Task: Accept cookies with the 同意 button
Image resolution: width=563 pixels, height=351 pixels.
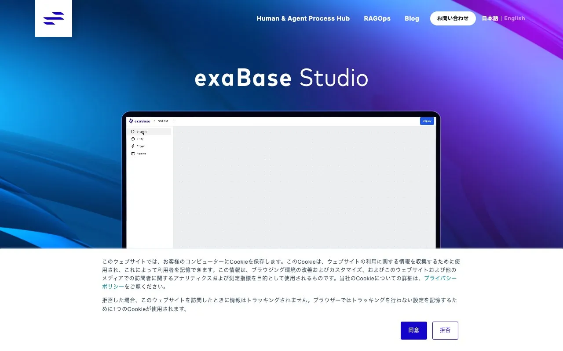Action: click(414, 330)
